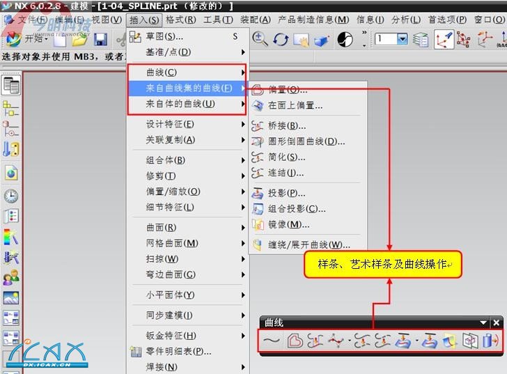Select the Bridge Curve icon in curve toolbar

coord(315,341)
